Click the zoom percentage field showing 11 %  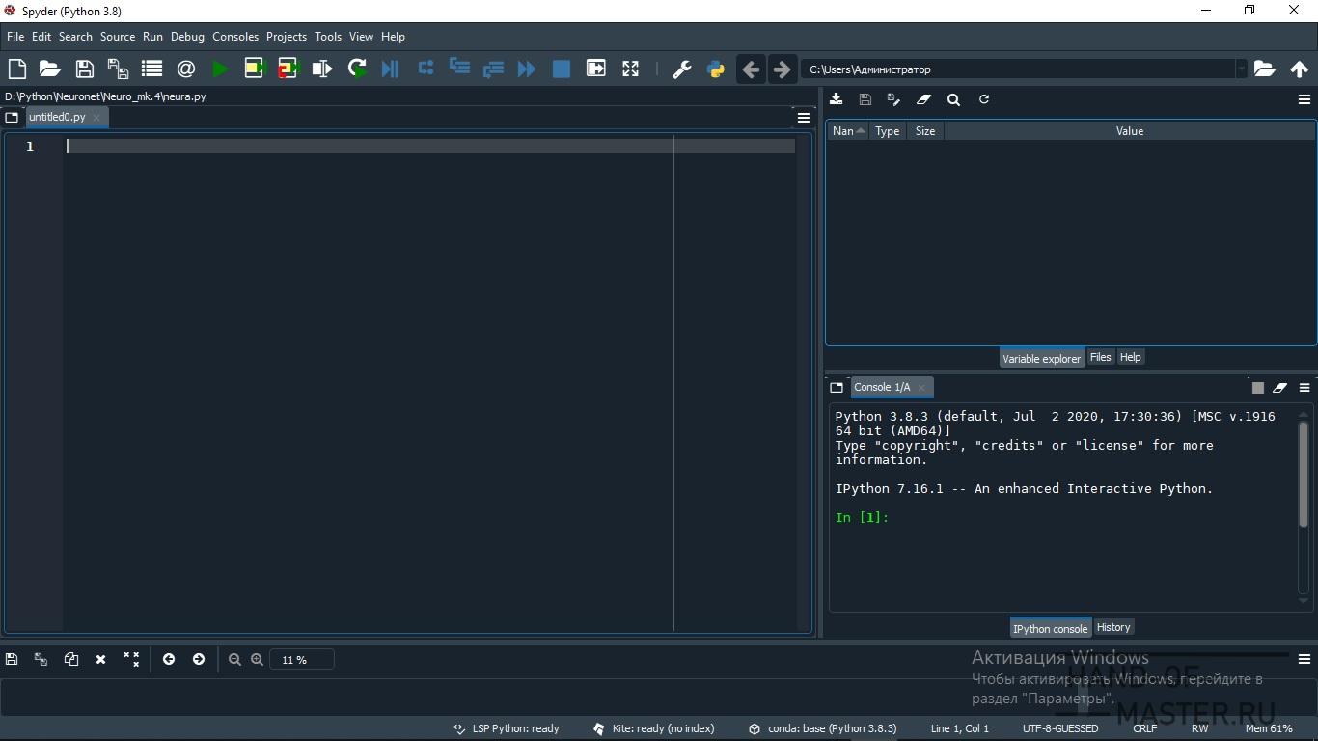(301, 660)
